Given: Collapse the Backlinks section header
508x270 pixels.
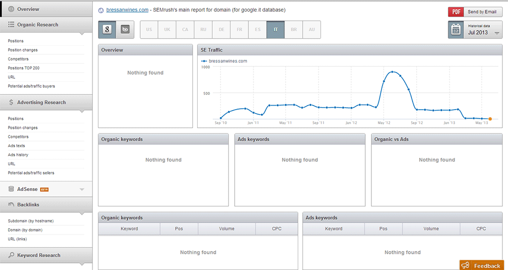Looking at the screenshot, I should tap(46, 205).
